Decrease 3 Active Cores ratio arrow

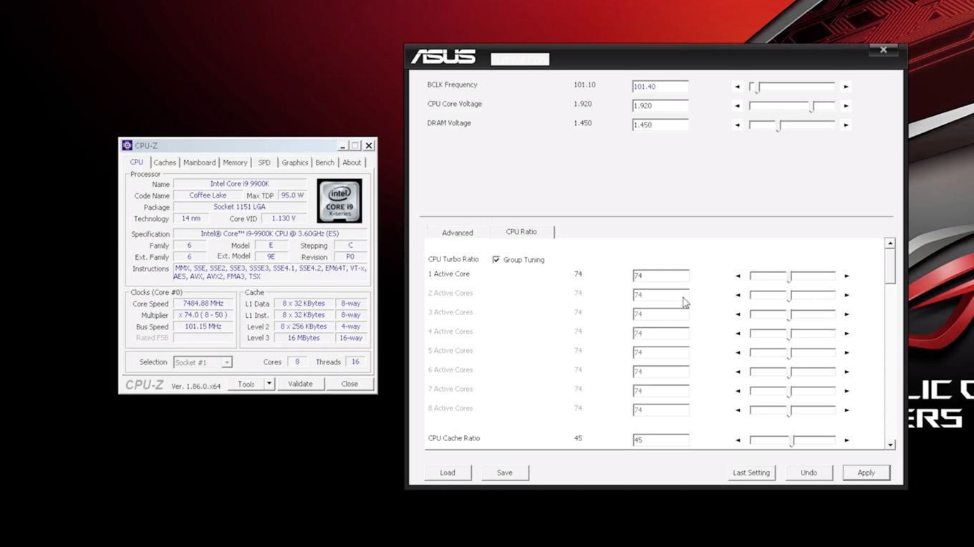coord(738,314)
